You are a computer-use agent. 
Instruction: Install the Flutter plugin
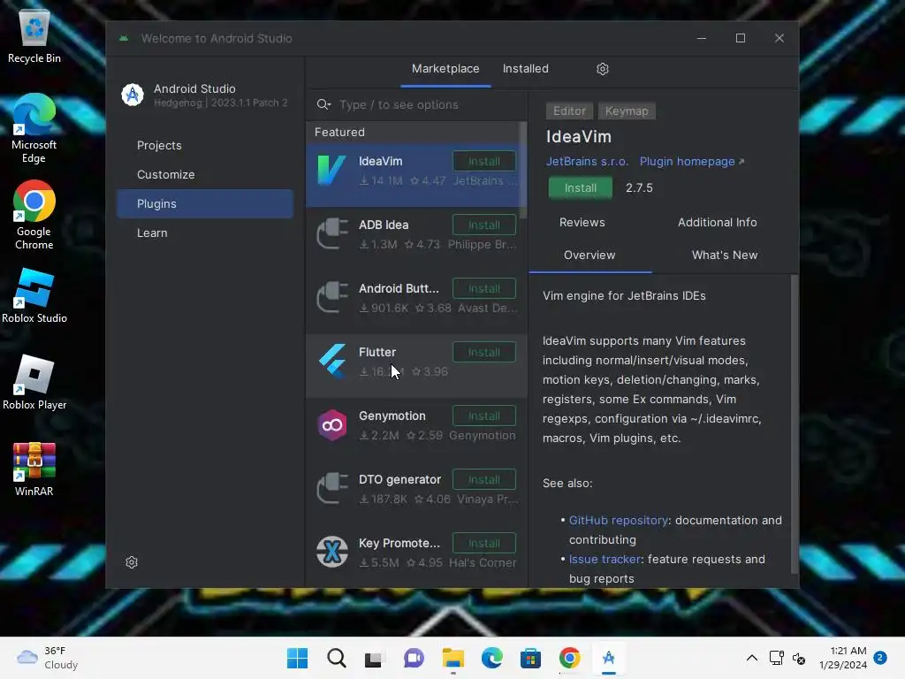coord(483,352)
